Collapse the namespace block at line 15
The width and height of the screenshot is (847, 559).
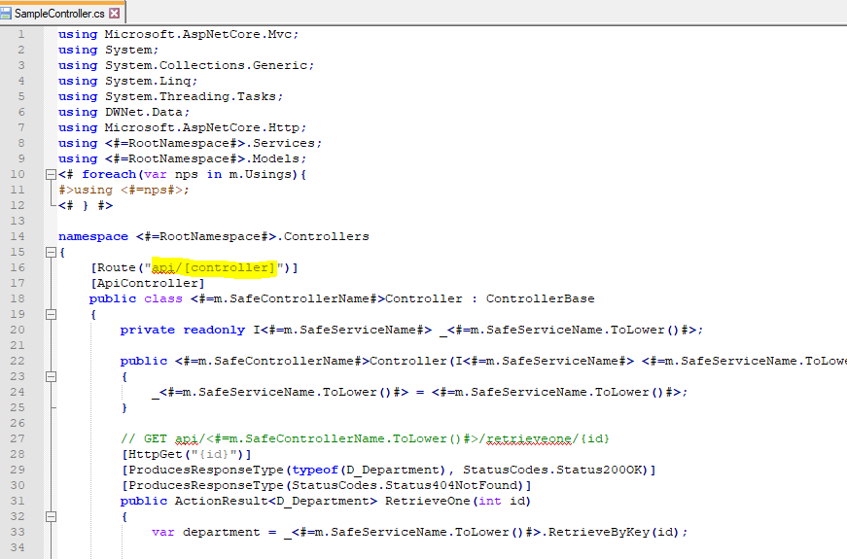pyautogui.click(x=49, y=252)
